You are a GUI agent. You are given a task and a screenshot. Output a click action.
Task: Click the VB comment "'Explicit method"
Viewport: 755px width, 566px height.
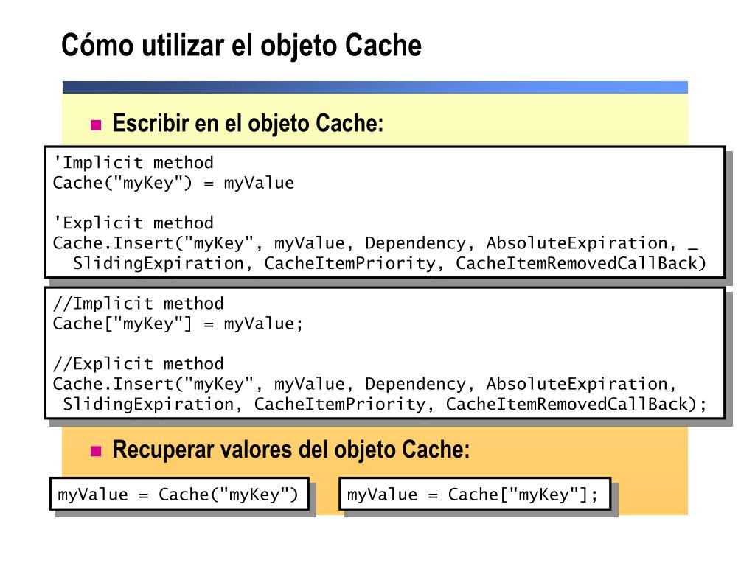[133, 223]
